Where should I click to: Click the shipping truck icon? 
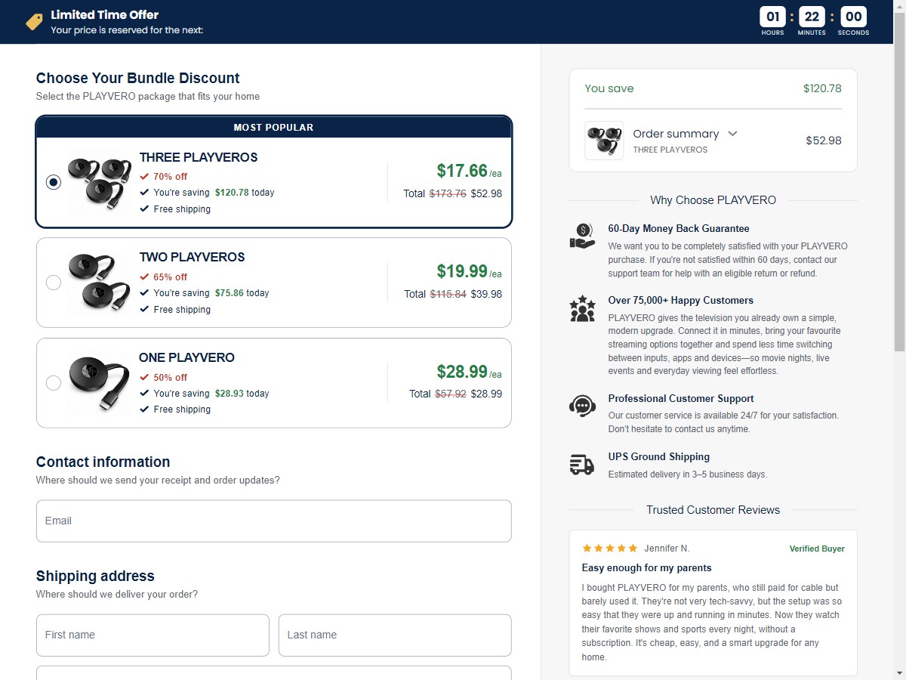point(582,464)
